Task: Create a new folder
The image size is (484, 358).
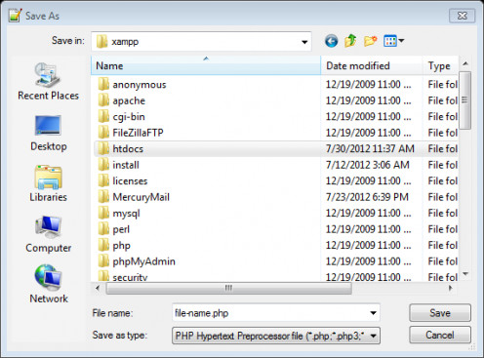Action: tap(370, 41)
